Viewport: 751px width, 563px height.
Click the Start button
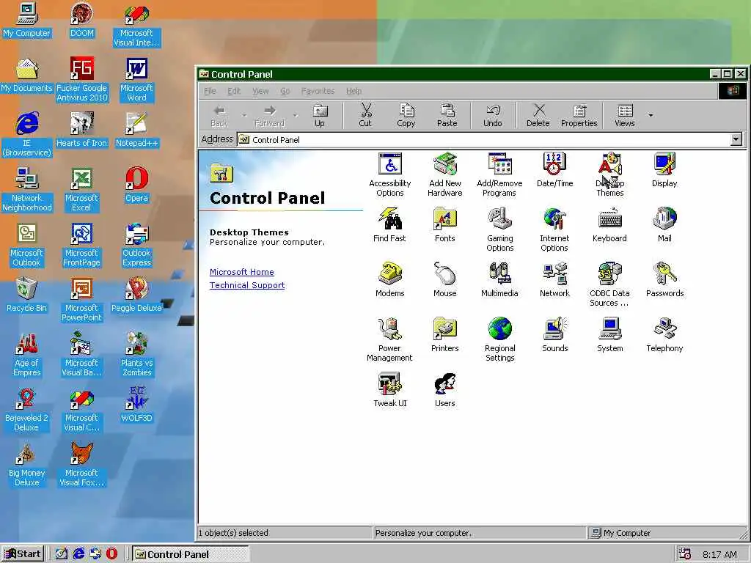(23, 554)
